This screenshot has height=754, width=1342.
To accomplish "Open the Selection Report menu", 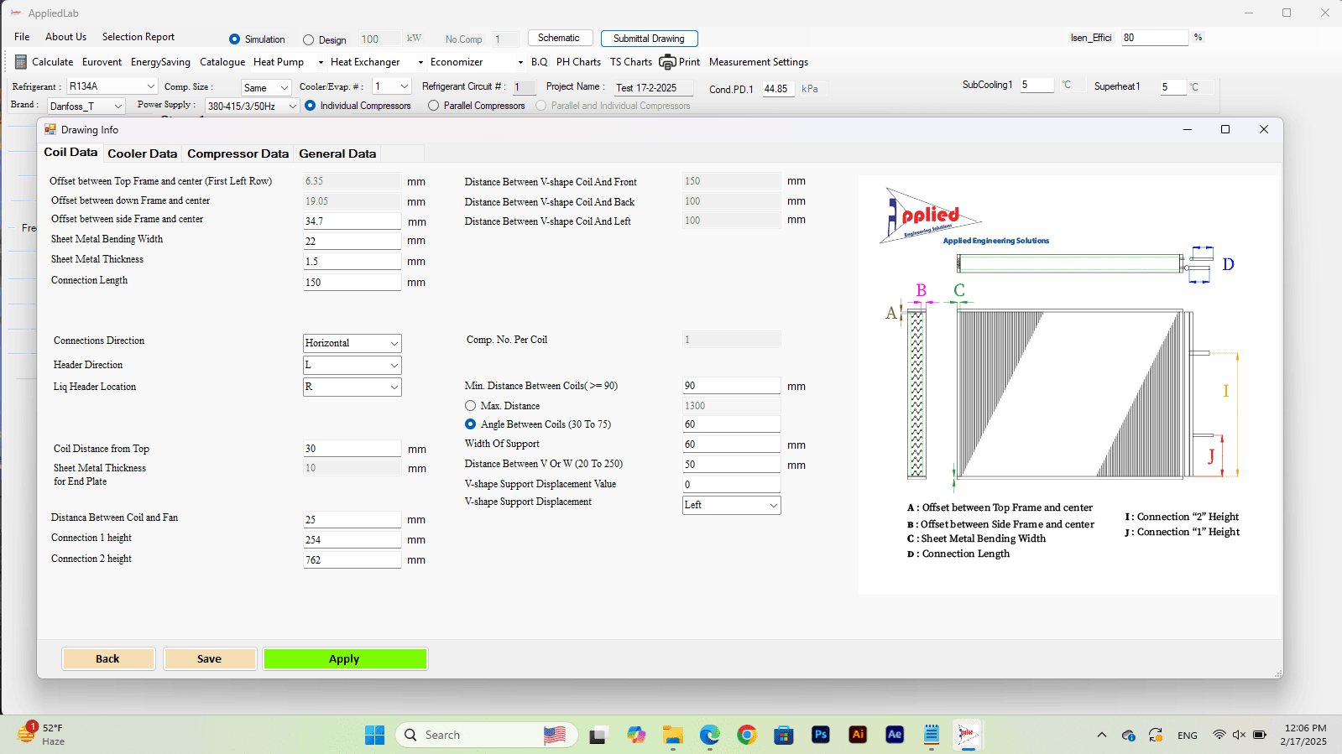I will pyautogui.click(x=138, y=37).
